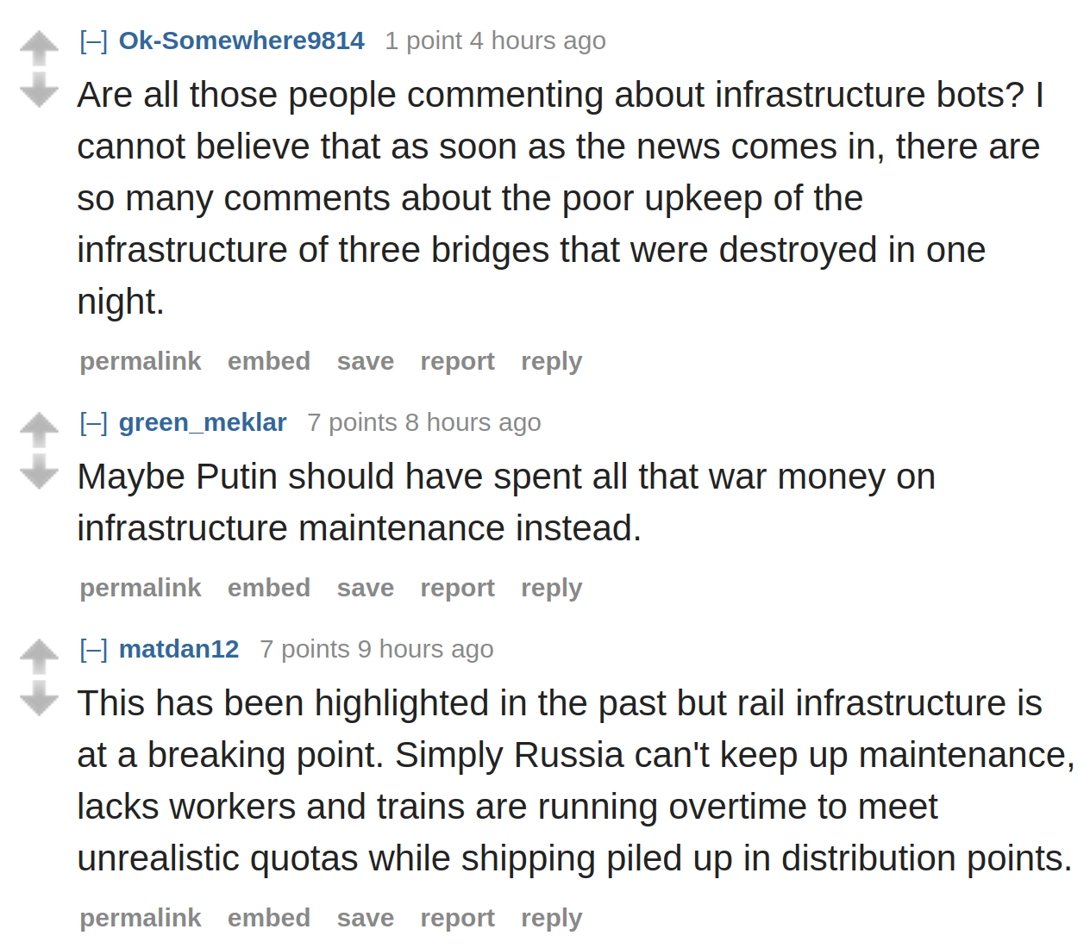
Task: Open permalink for matdan12's comment
Action: point(141,918)
